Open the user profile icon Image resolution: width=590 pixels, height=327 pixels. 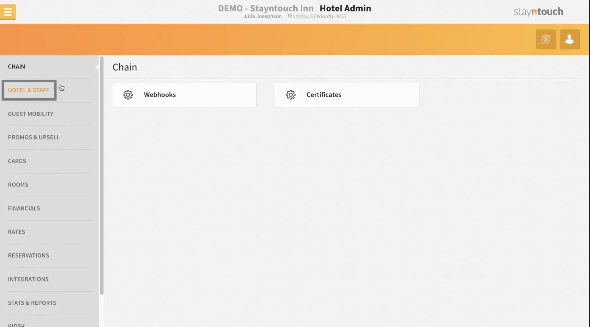point(569,40)
